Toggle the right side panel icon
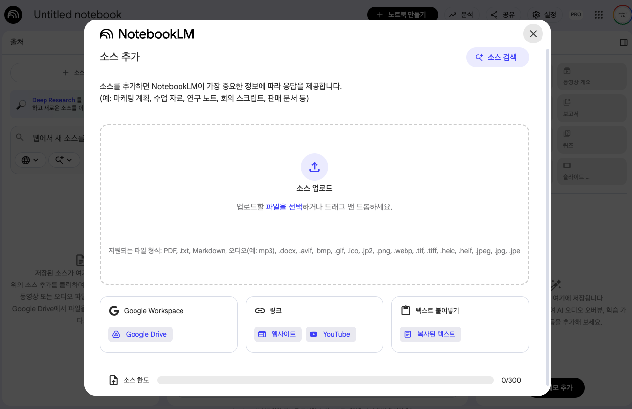632x409 pixels. [x=623, y=42]
